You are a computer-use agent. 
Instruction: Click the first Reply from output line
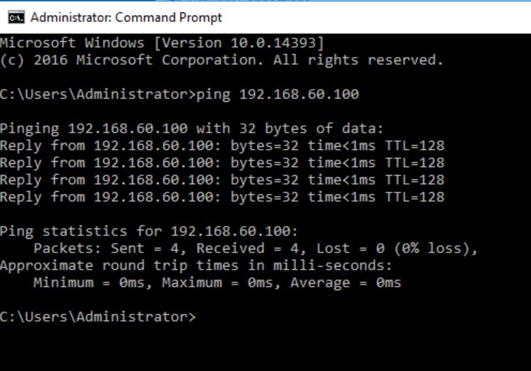[221, 146]
